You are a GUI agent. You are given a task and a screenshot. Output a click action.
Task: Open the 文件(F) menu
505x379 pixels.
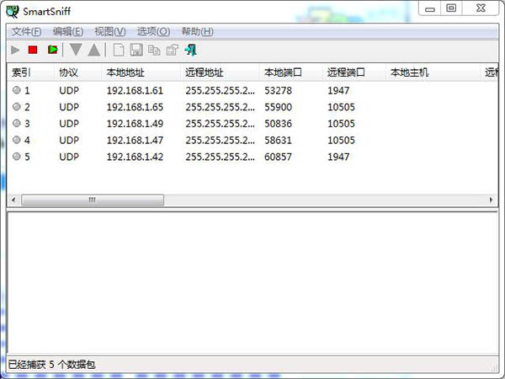pyautogui.click(x=26, y=31)
